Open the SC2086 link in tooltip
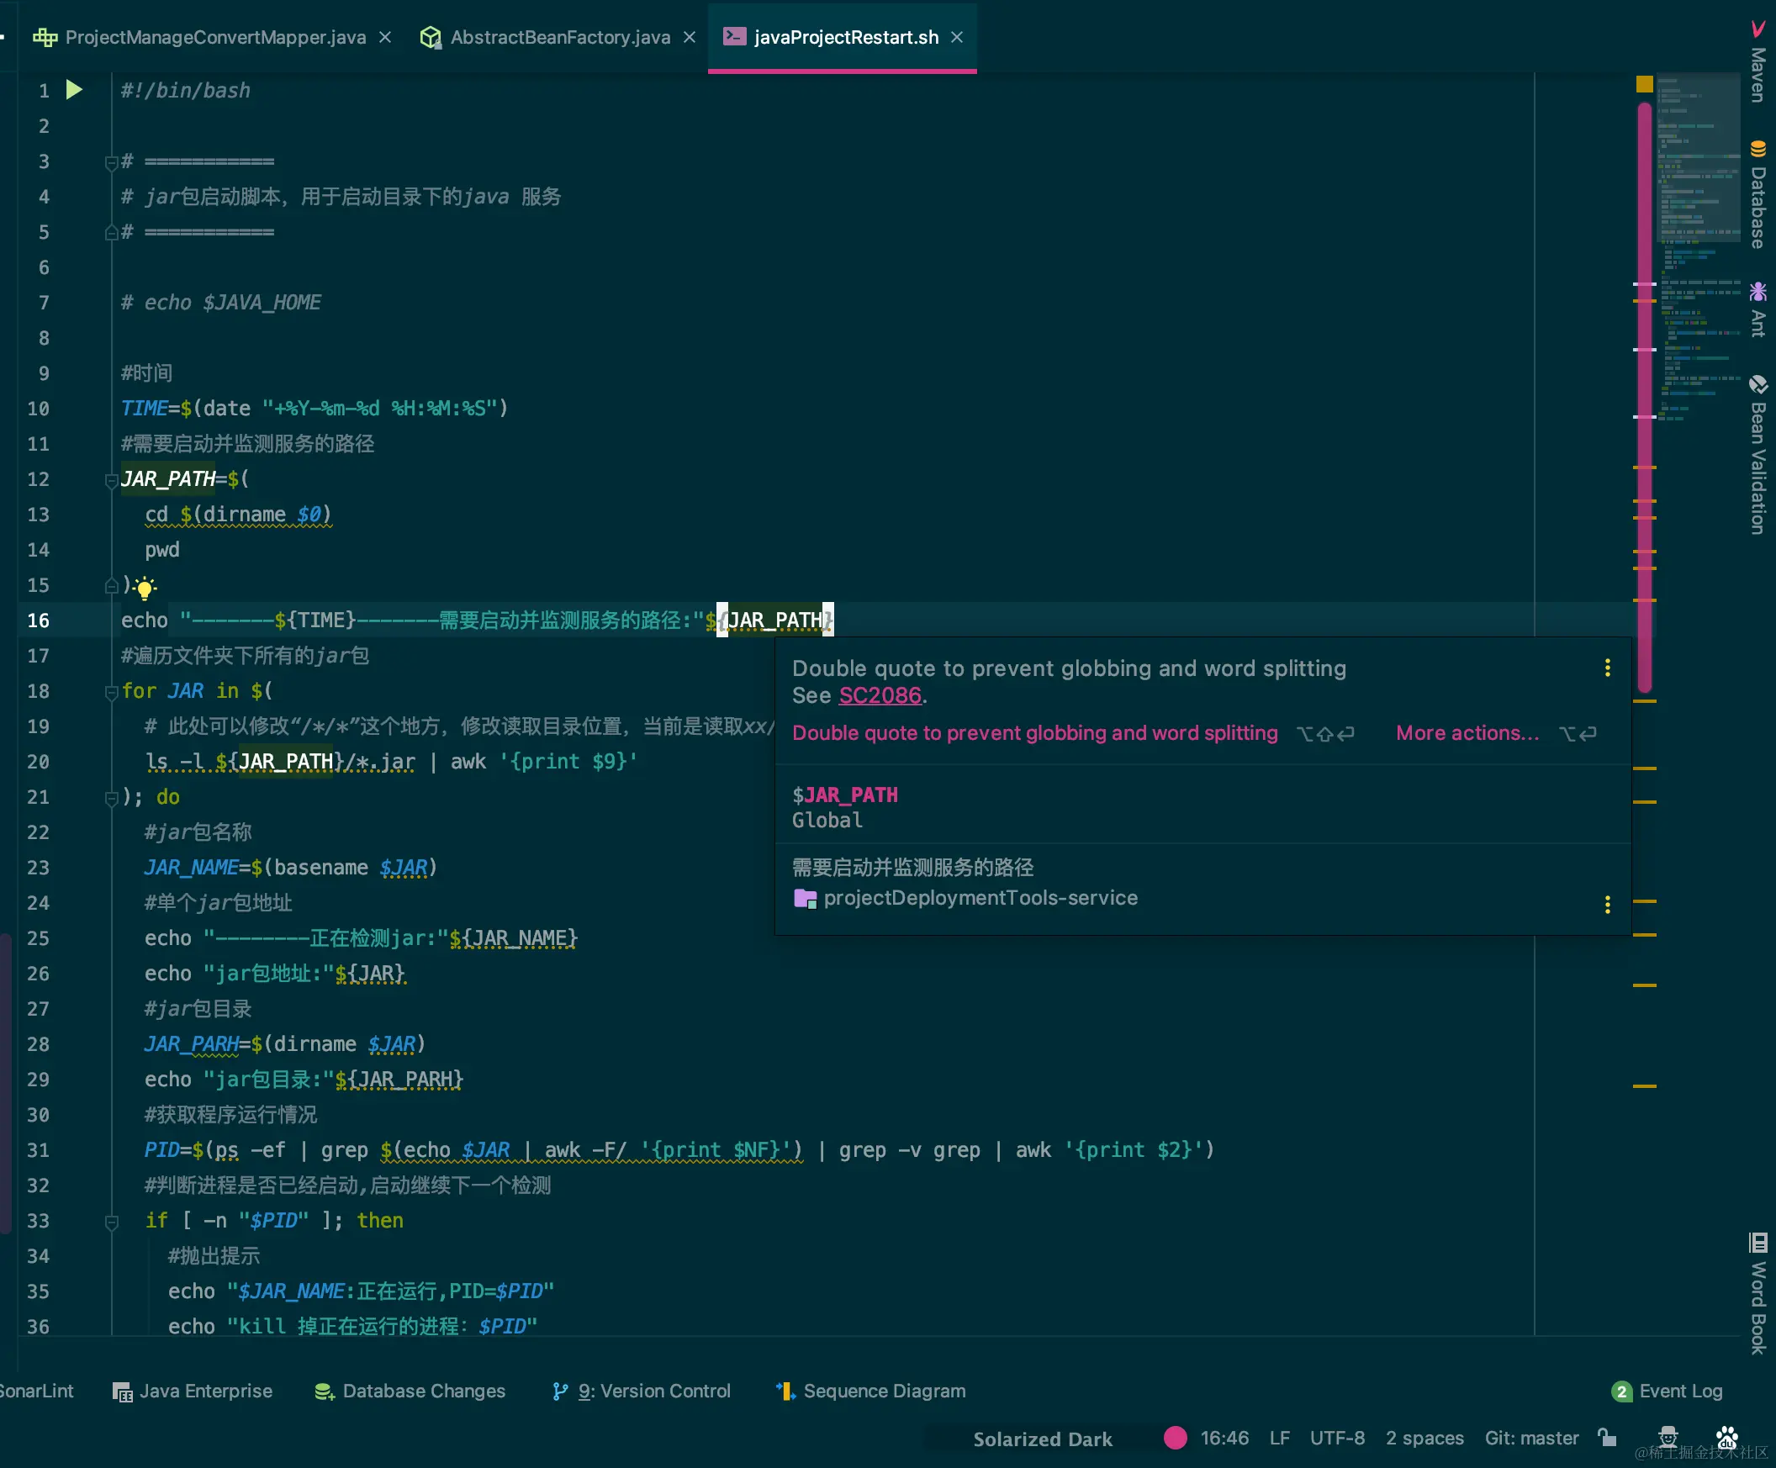Viewport: 1776px width, 1468px height. click(x=880, y=695)
